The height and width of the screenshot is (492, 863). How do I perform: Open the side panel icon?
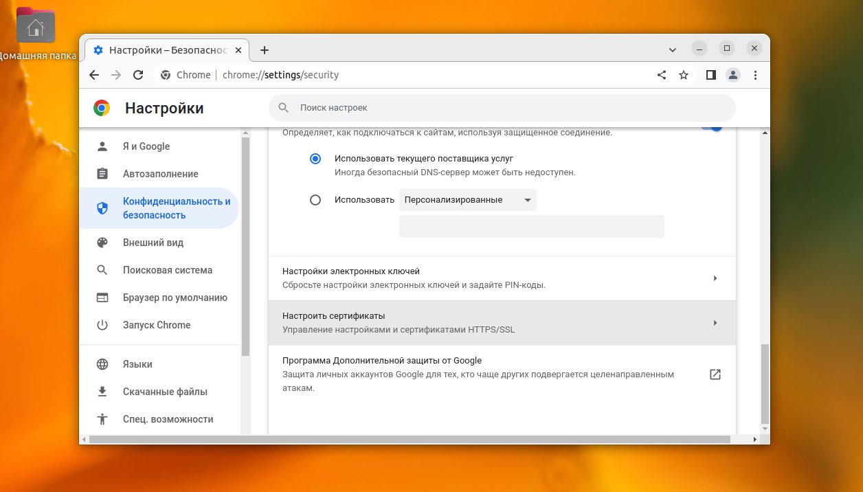coord(711,75)
